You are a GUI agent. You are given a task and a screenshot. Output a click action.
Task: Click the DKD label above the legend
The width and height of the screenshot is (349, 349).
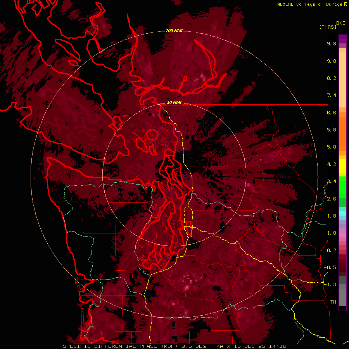341,23
